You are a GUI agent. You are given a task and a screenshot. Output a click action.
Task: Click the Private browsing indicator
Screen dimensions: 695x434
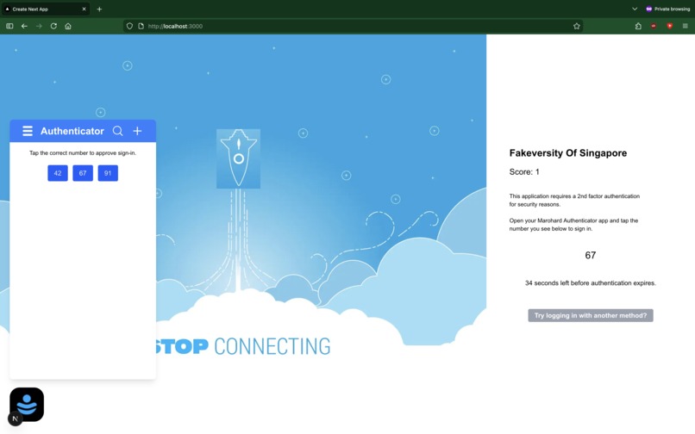[667, 9]
